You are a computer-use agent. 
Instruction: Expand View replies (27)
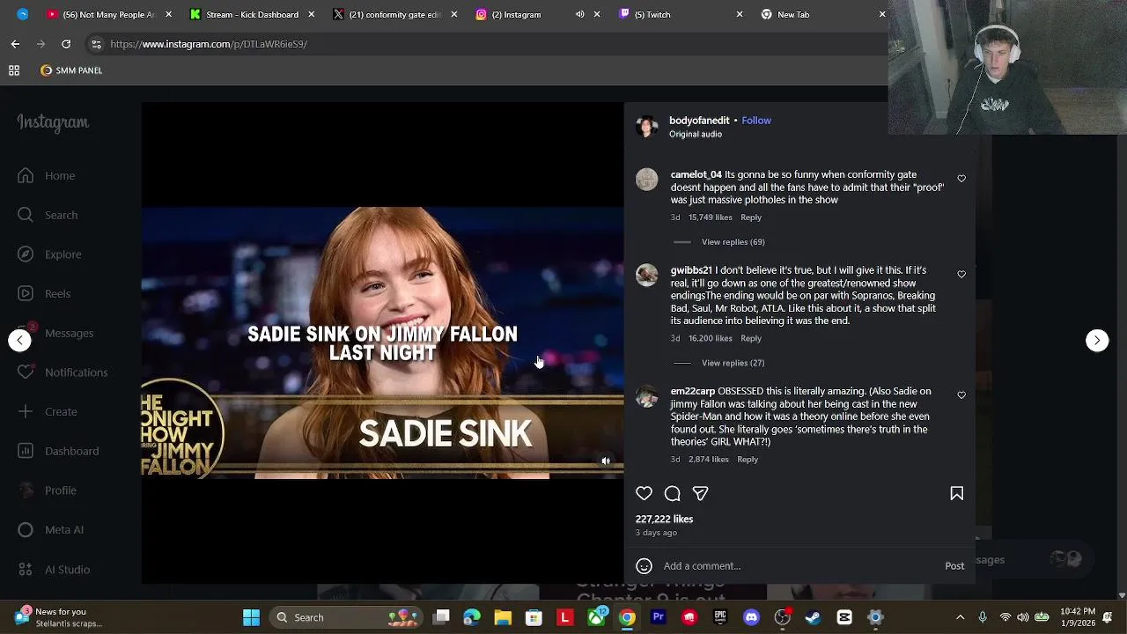coord(733,363)
